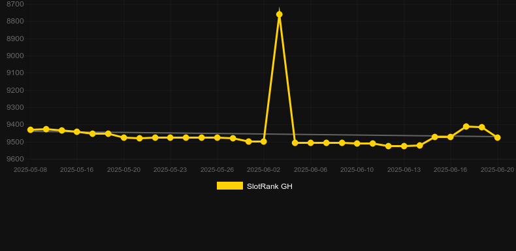Click the 9600 y-axis label
The image size is (516, 251).
pyautogui.click(x=15, y=159)
